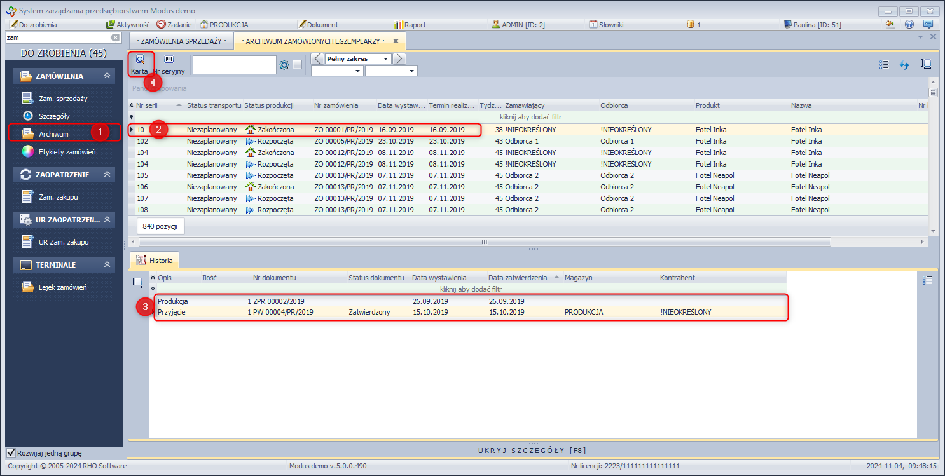Tick the checkbox next to the gear icon
The image size is (945, 476).
tap(297, 65)
